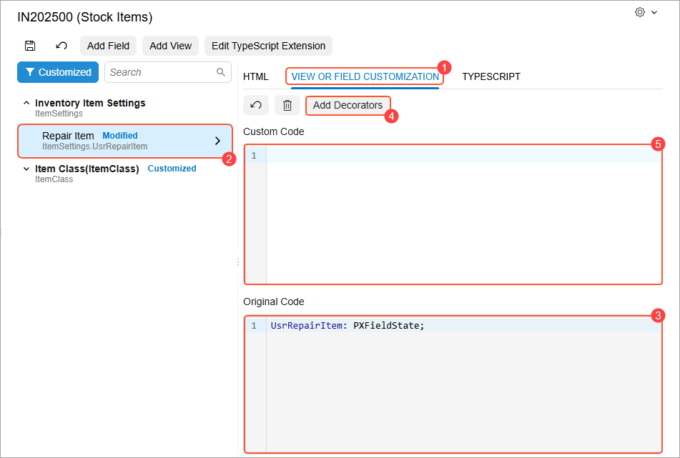Open the TYPESCRIPT tab

click(491, 76)
